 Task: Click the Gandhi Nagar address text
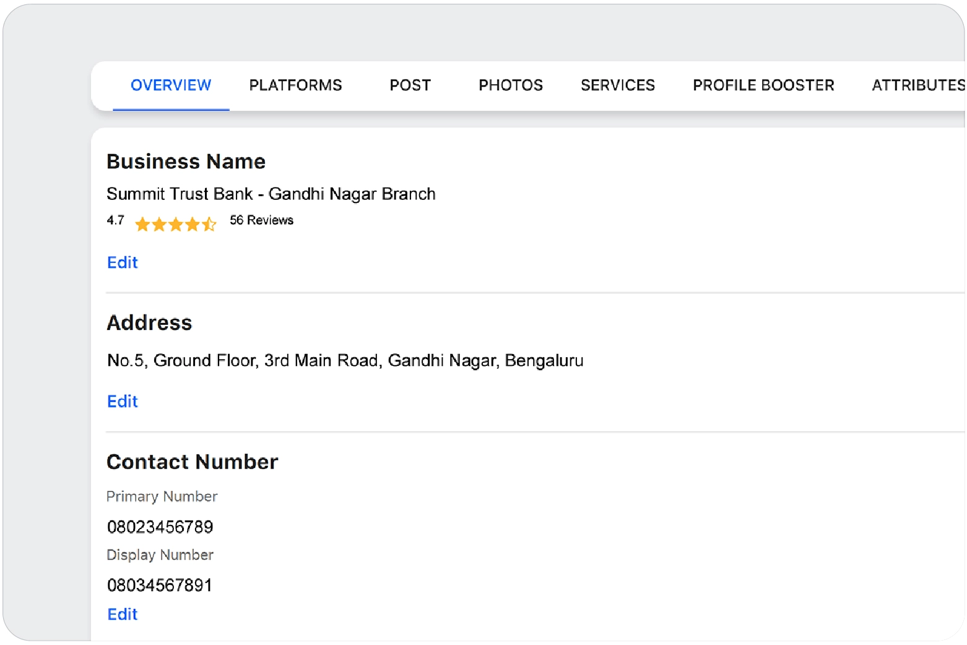[345, 360]
